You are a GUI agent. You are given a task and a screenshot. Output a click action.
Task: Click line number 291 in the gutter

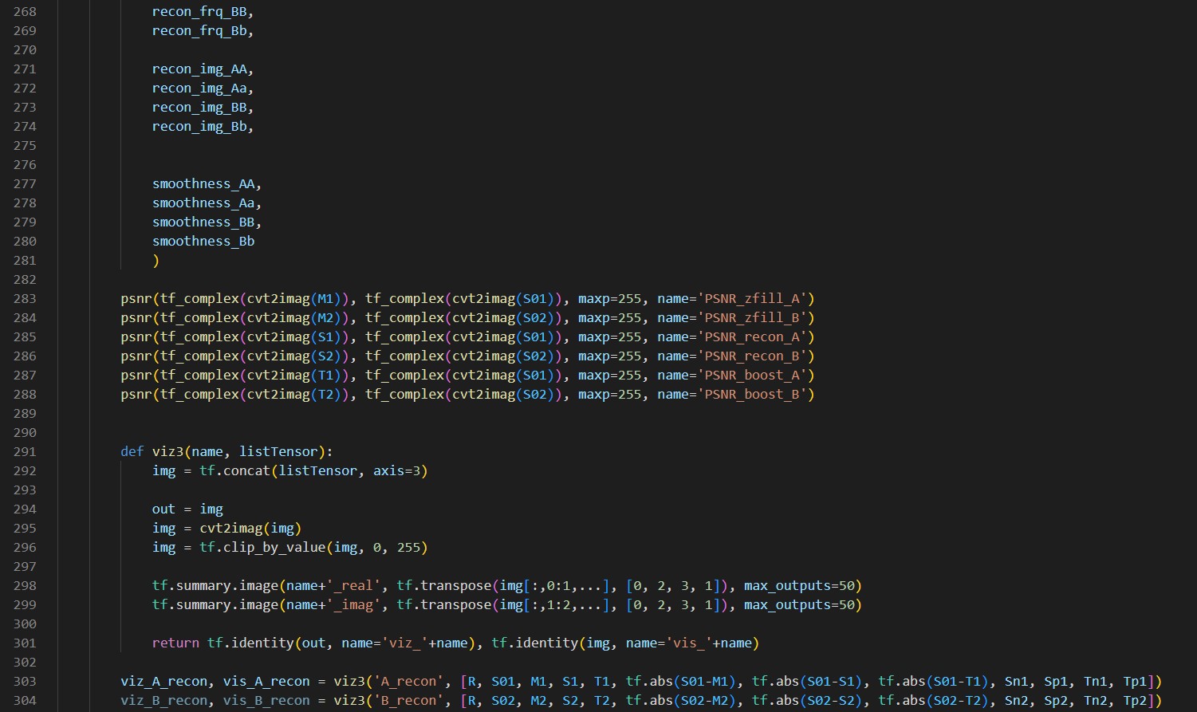(x=24, y=451)
